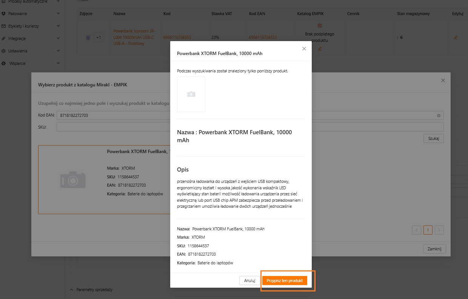
Task: Click the Pakowanie sidebar icon
Action: point(3,14)
